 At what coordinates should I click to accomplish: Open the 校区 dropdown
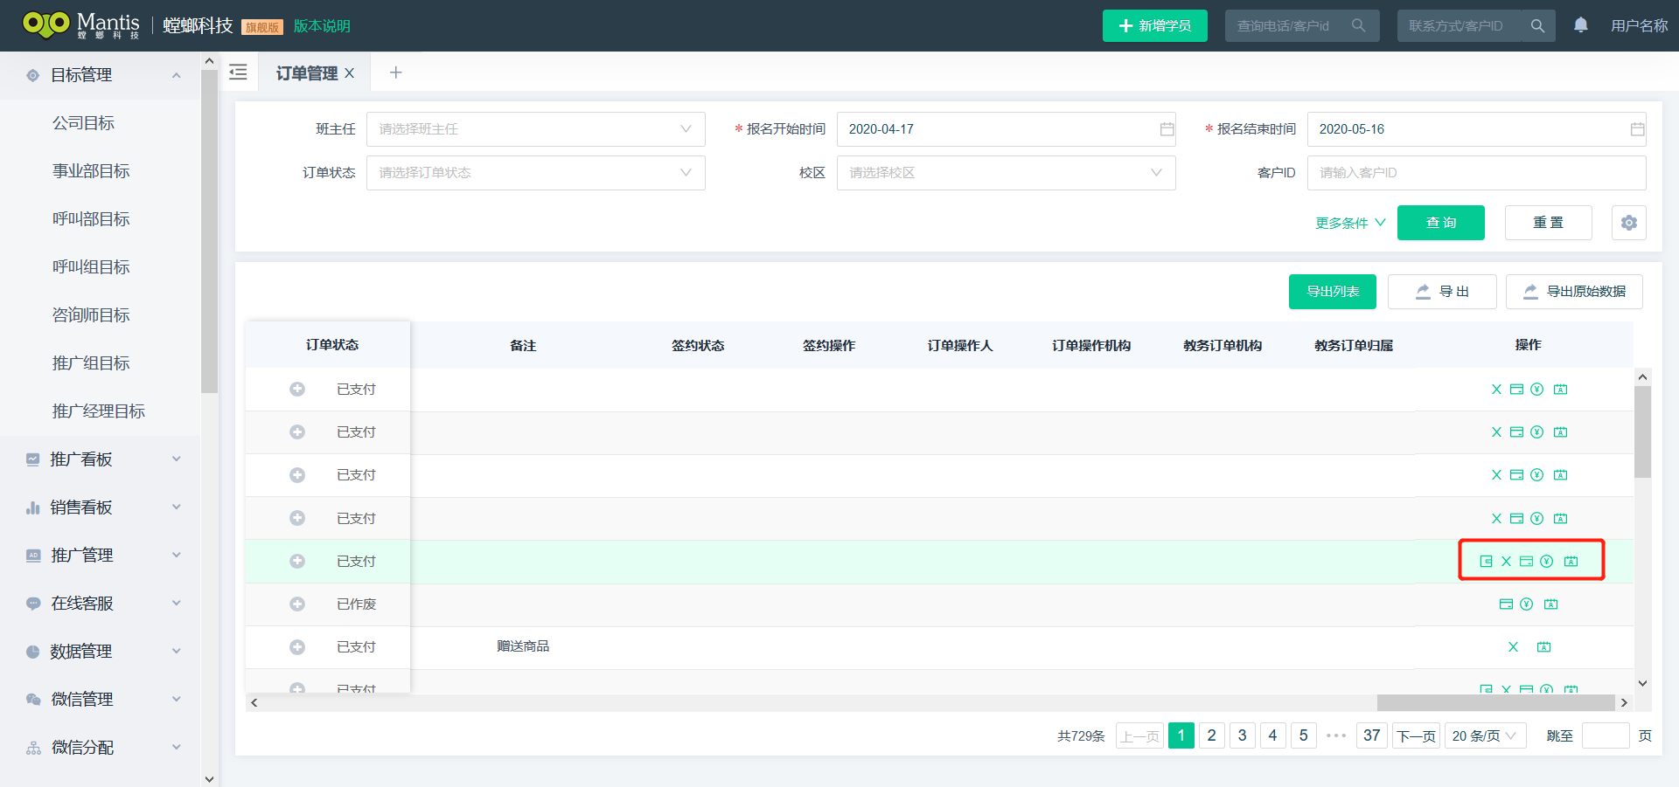coord(1006,173)
